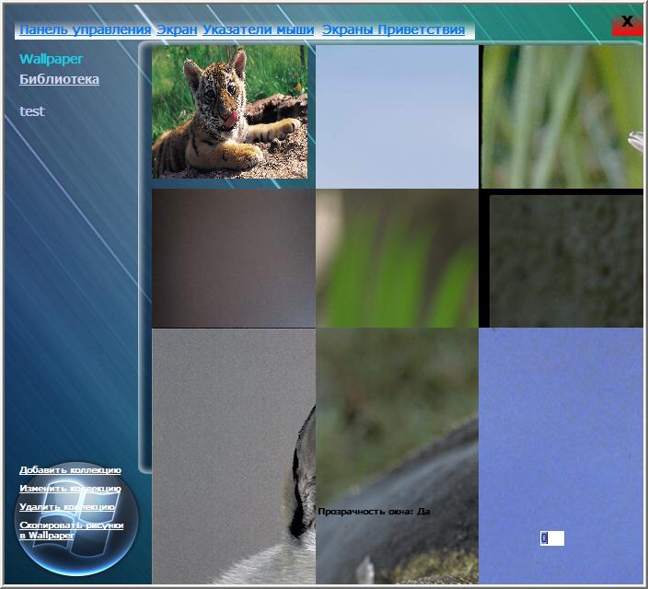Select the gray thumbnail with a striped animal
This screenshot has height=589, width=648.
234,456
